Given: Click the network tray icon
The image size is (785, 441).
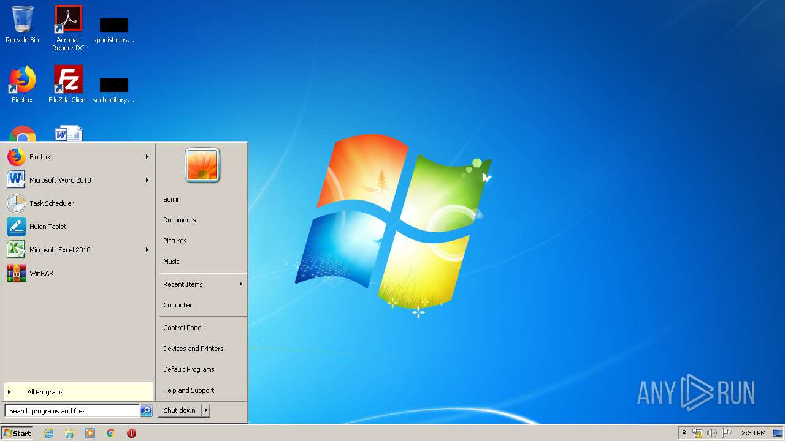Looking at the screenshot, I should (x=697, y=433).
